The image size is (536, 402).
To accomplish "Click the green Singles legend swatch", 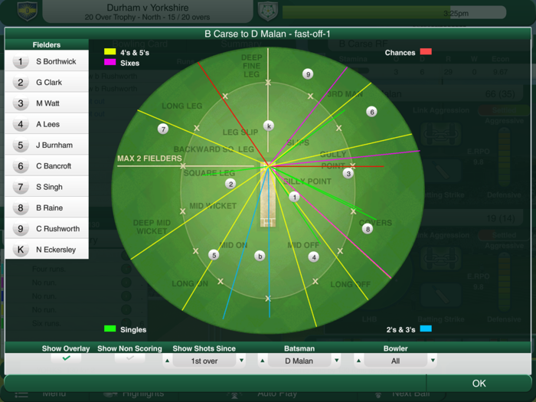I will [x=110, y=328].
